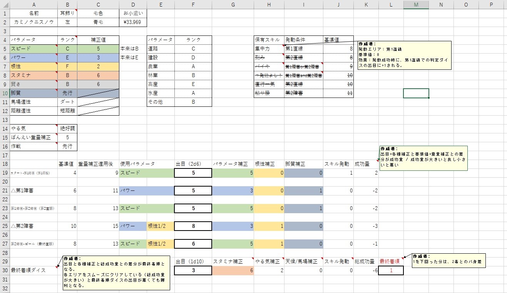Select column header D
Screen dimensions: 507x293
point(133,5)
